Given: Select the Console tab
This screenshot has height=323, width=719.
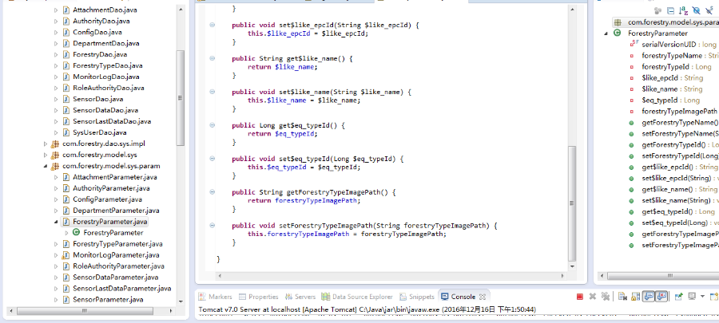Looking at the screenshot, I should tap(459, 297).
